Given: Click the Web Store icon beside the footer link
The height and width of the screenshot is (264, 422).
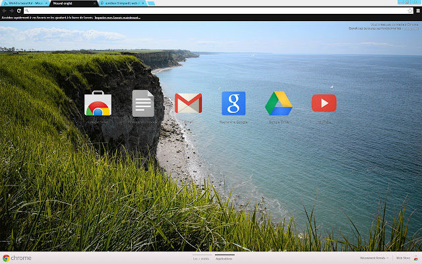Looking at the screenshot, I should [416, 258].
